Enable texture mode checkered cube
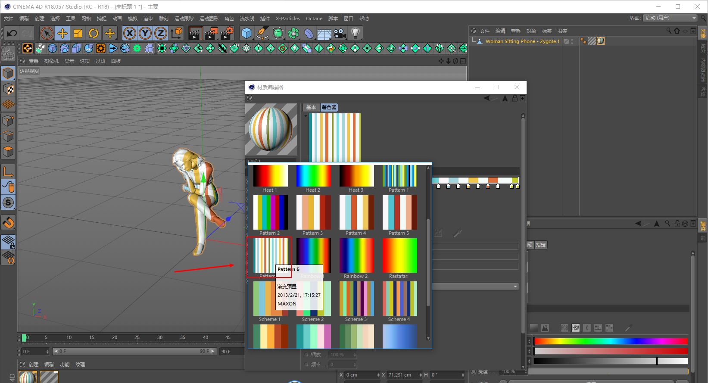Screen dimensions: 708x383 (x=8, y=89)
